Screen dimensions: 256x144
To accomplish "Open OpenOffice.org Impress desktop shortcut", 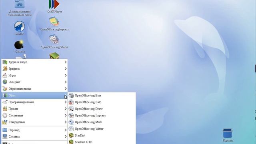I will click(x=54, y=22).
